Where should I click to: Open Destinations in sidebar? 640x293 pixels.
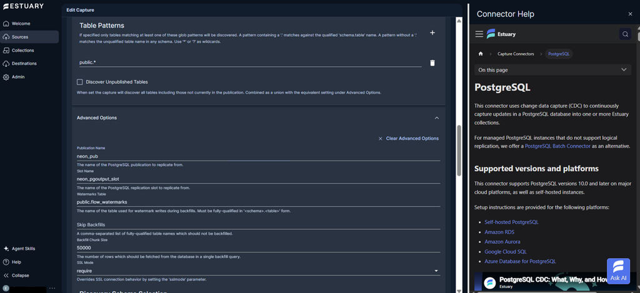pyautogui.click(x=29, y=63)
